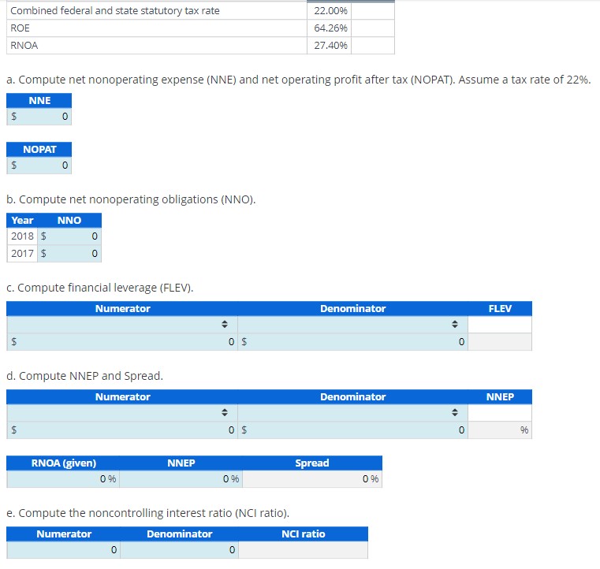
Task: Click the NNO column header
Action: [69, 220]
